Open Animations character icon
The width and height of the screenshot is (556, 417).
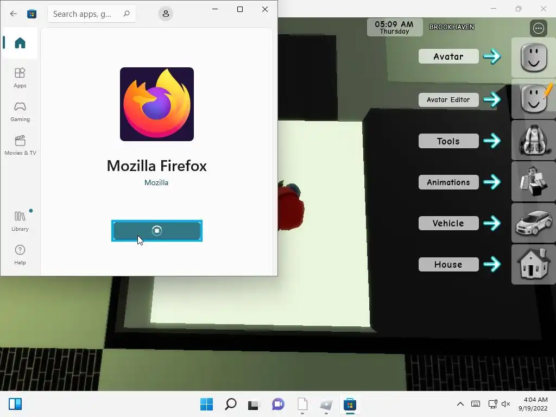(x=534, y=181)
